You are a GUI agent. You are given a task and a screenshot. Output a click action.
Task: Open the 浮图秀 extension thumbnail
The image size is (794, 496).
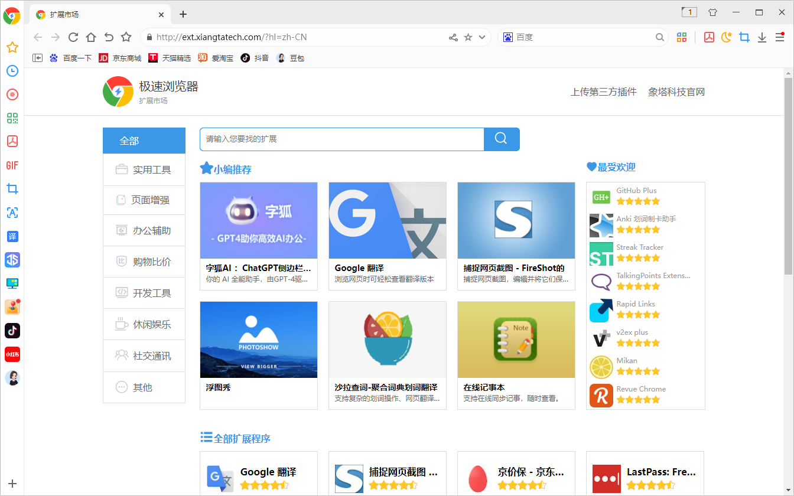(259, 340)
